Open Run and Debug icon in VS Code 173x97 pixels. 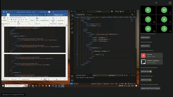tap(72, 28)
